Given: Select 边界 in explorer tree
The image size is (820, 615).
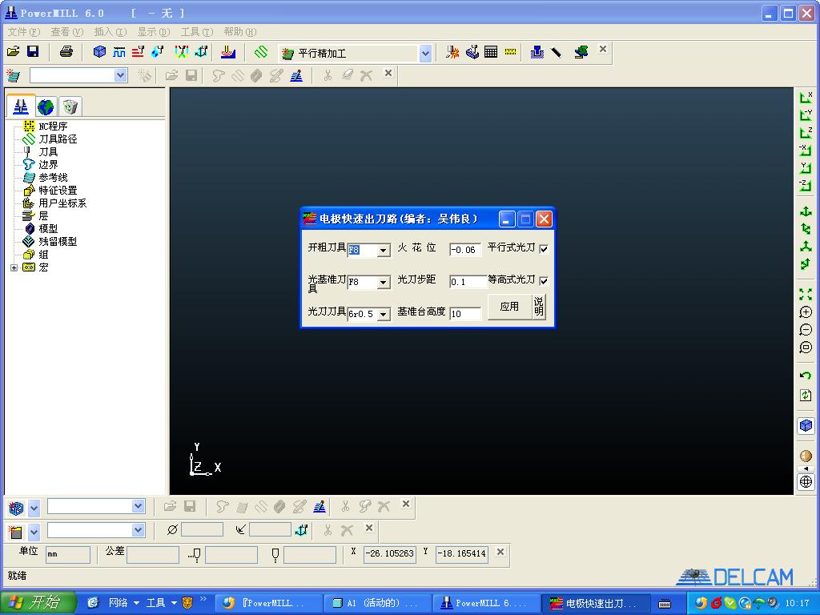Looking at the screenshot, I should pyautogui.click(x=48, y=165).
